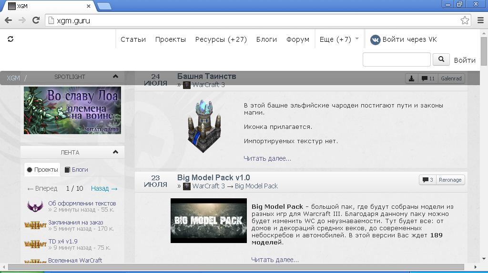This screenshot has height=273, width=488.
Task: Click the Войти login link
Action: (x=465, y=60)
